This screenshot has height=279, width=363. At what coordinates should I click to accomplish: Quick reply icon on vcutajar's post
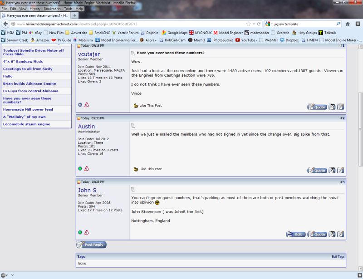341,107
